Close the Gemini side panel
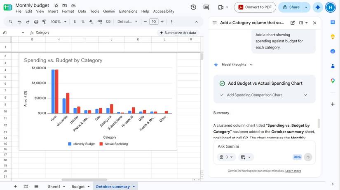Viewport: 340px width, 190px height. pyautogui.click(x=314, y=23)
